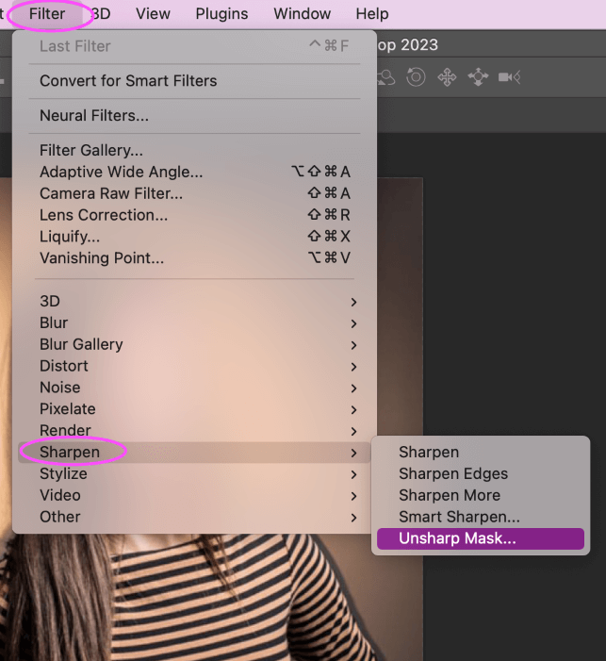This screenshot has height=661, width=606.
Task: Choose Convert for Smart Filters
Action: (194, 81)
